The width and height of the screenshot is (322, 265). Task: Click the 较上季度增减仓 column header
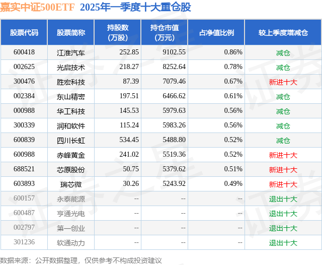tap(283, 32)
